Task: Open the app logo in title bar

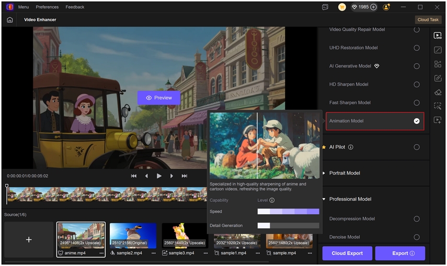Action: 10,7
